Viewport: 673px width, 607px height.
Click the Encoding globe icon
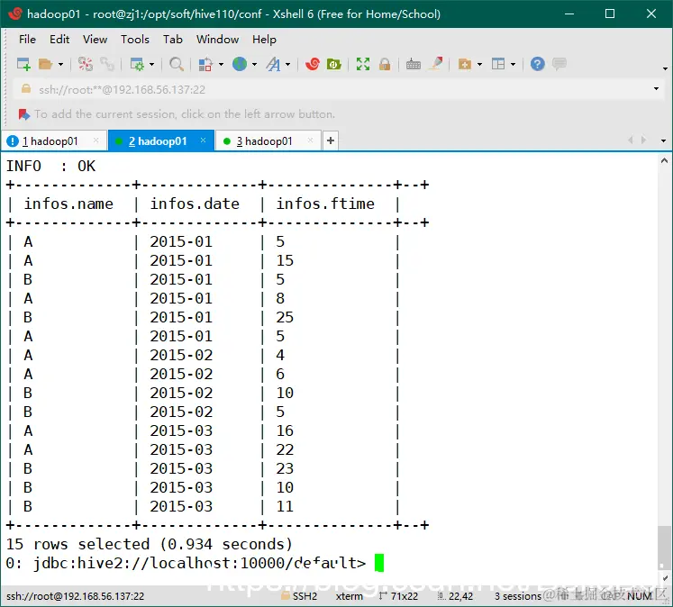[240, 64]
